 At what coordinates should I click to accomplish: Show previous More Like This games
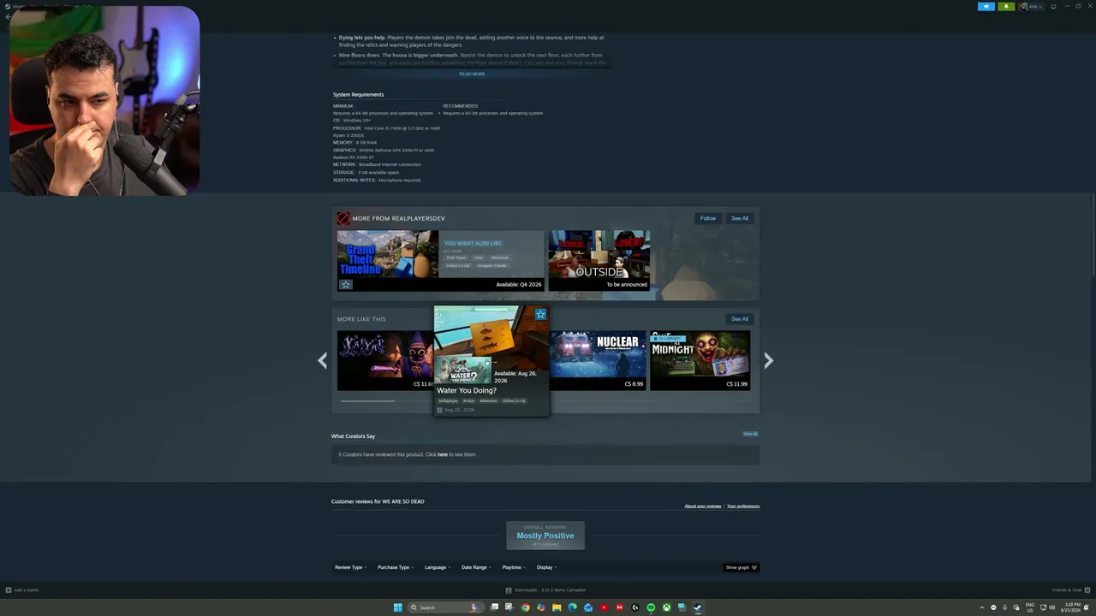[x=322, y=360]
